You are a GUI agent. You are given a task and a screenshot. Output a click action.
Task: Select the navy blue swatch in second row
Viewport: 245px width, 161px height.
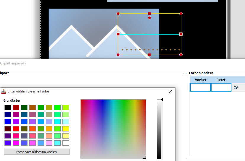click(8, 115)
